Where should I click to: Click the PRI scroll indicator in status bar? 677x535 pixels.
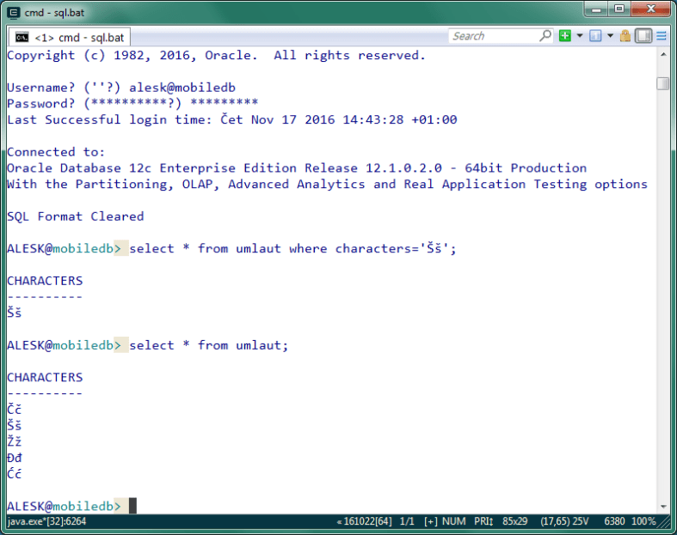tap(483, 521)
